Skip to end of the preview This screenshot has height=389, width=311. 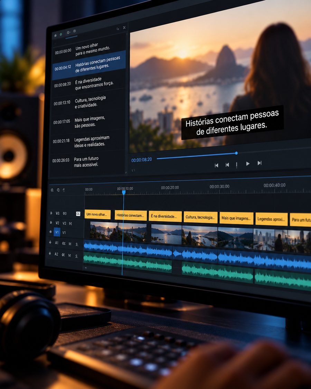(260, 163)
